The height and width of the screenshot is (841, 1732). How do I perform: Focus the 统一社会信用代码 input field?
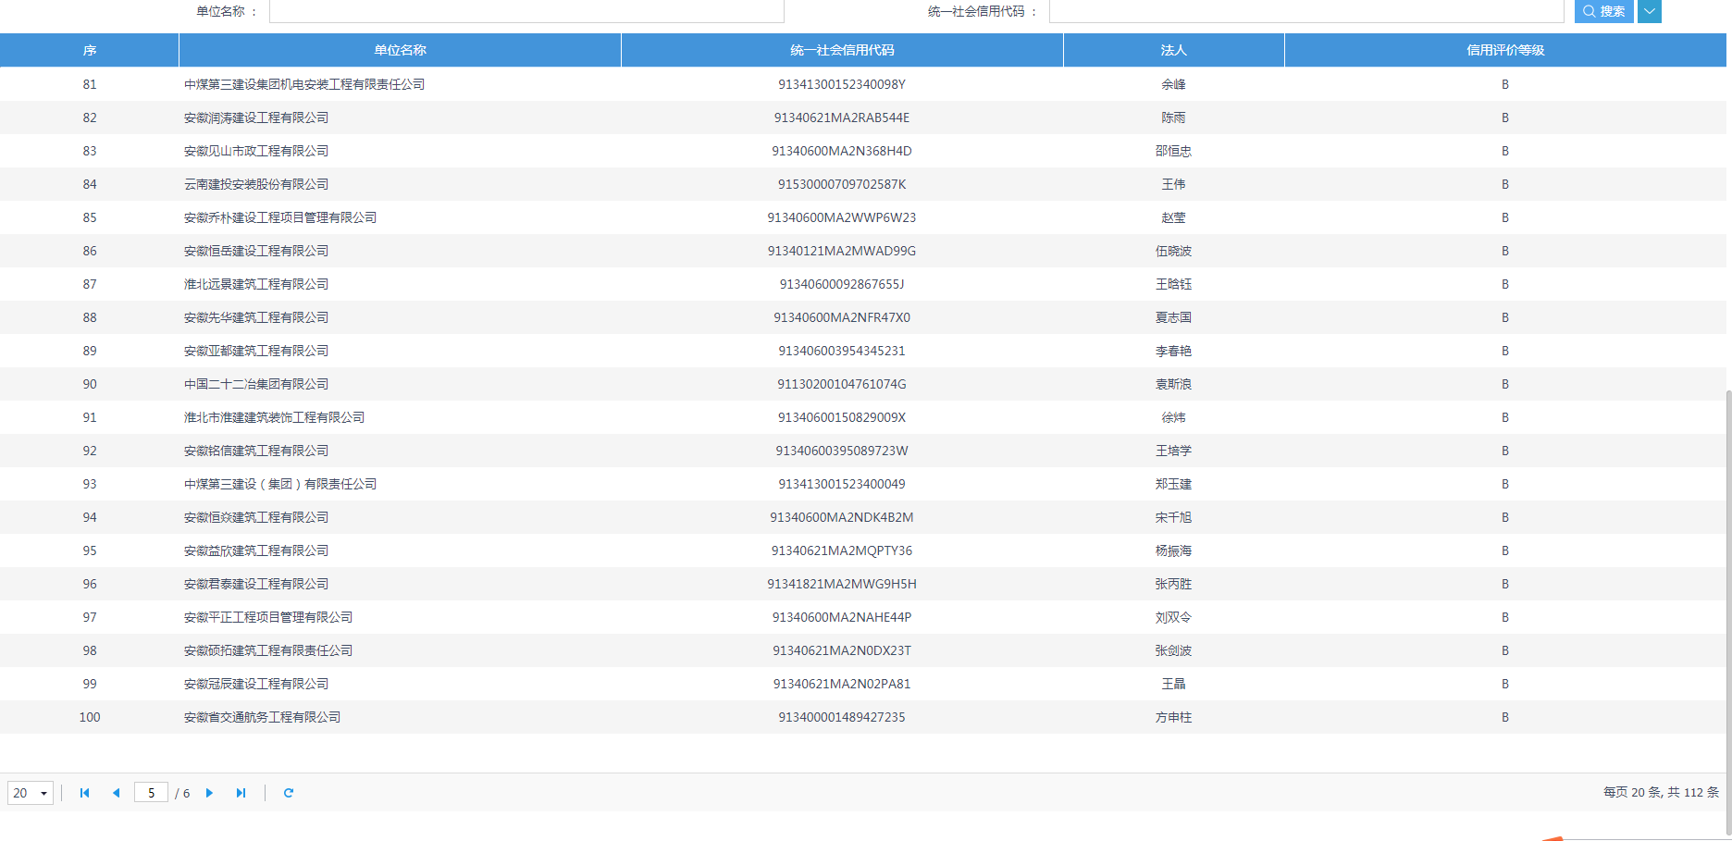1305,11
